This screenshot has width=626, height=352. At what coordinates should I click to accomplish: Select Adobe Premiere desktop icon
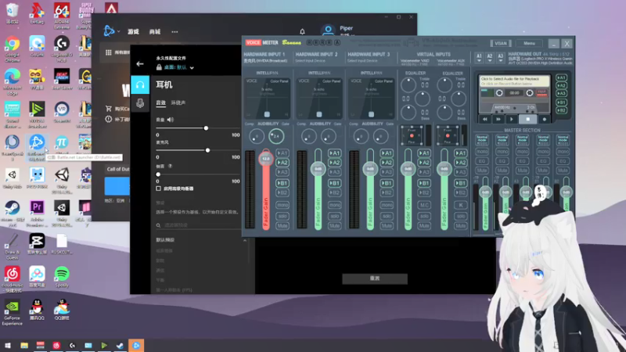[37, 214]
